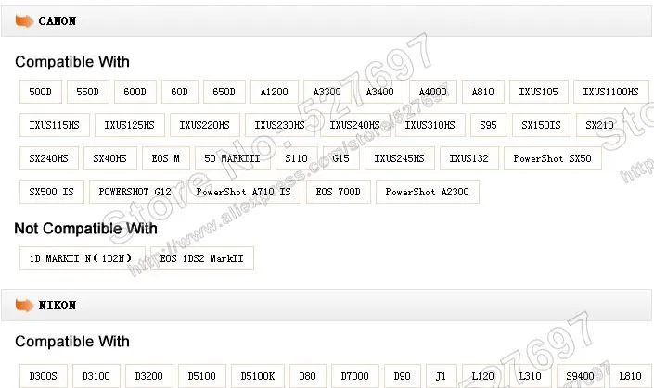Select the G15 camera tag

(341, 158)
